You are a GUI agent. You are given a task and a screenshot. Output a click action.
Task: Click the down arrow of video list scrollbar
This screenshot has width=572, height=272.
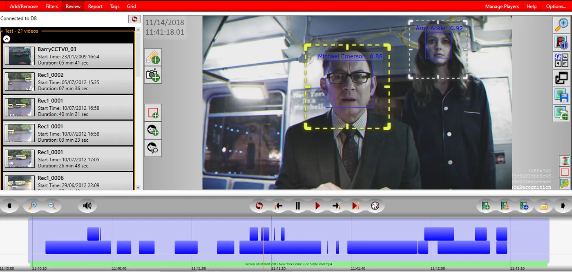click(x=138, y=187)
